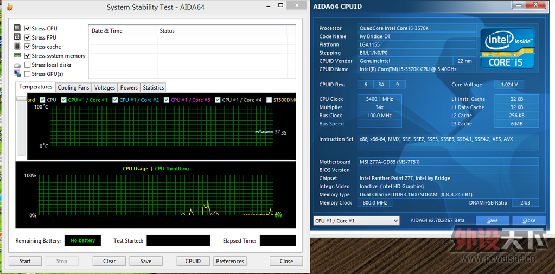Click the Status column header

pyautogui.click(x=222, y=31)
